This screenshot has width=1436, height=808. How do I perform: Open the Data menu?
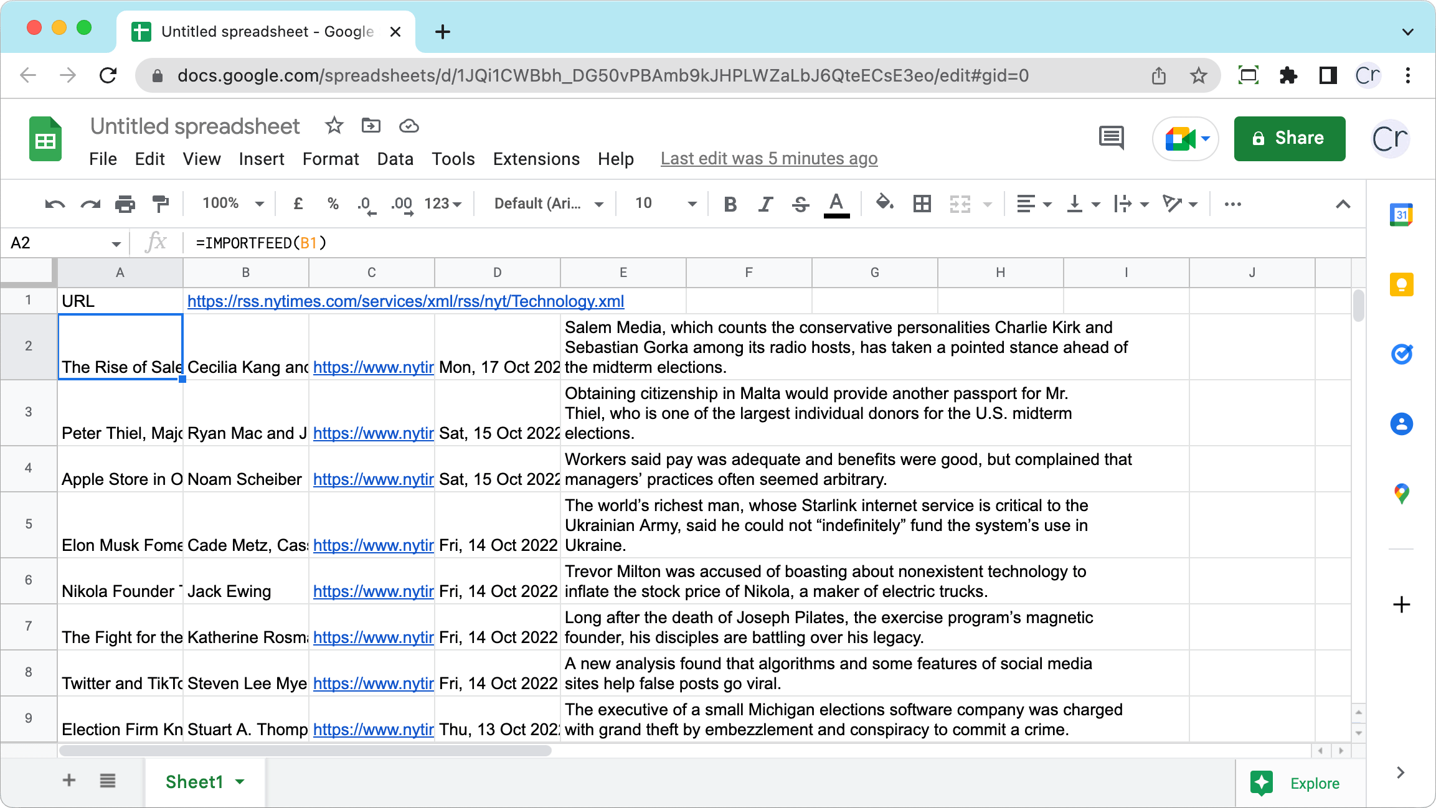point(395,159)
